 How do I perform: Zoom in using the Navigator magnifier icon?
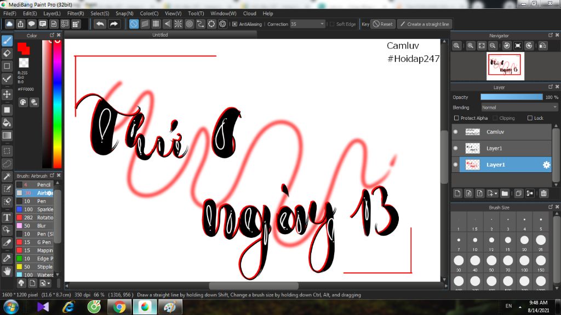click(470, 46)
